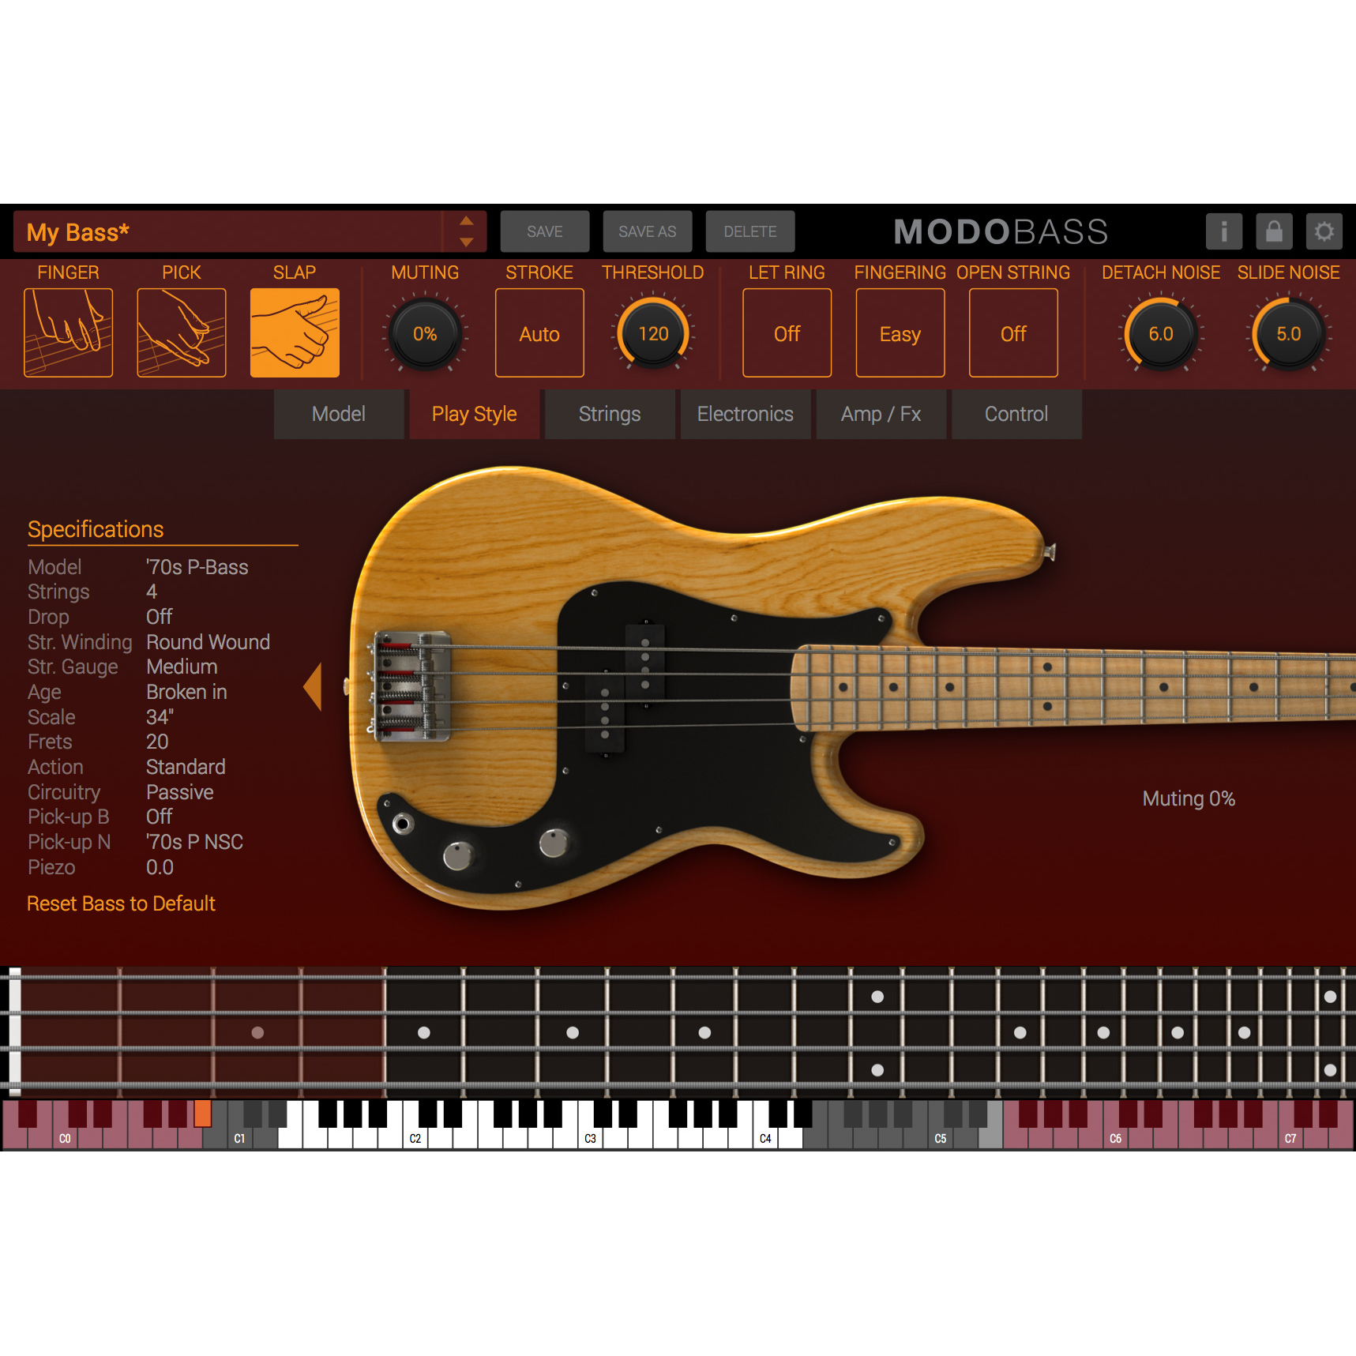
Task: Change Stroke setting from Auto
Action: tap(539, 332)
